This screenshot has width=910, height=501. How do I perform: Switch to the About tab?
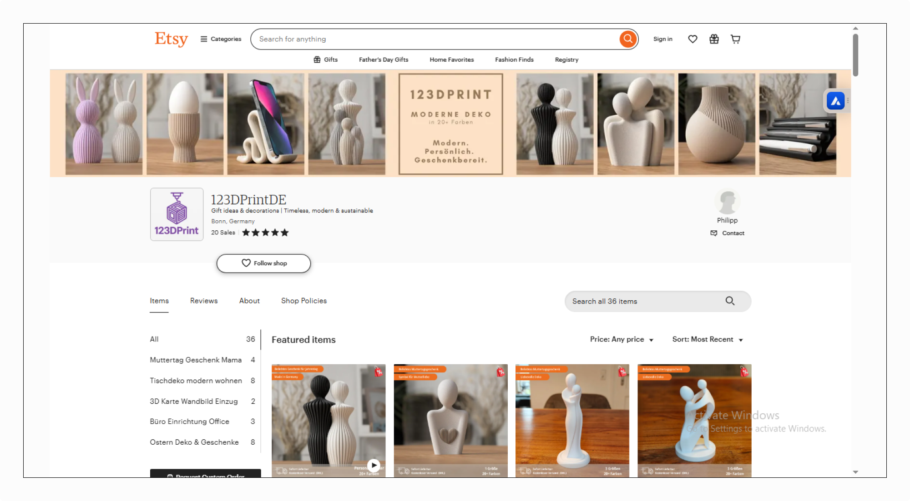pyautogui.click(x=249, y=301)
